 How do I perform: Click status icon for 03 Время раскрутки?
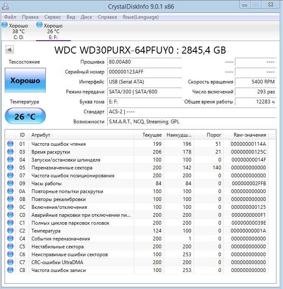pos(10,152)
